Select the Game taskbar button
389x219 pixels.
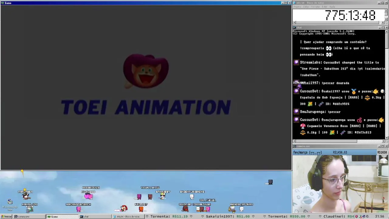(x=62, y=217)
